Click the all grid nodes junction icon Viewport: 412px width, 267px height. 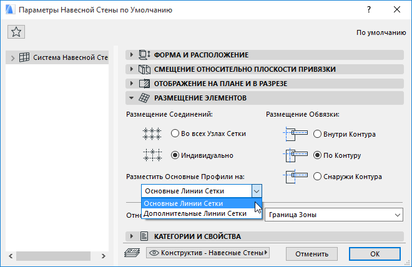pos(152,133)
